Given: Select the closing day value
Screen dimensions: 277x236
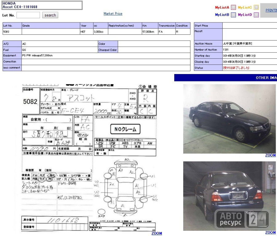Looking at the screenshot, I should point(239,62).
